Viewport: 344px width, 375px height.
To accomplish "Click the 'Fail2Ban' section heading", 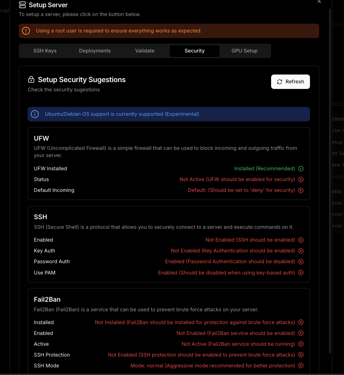I will (47, 299).
